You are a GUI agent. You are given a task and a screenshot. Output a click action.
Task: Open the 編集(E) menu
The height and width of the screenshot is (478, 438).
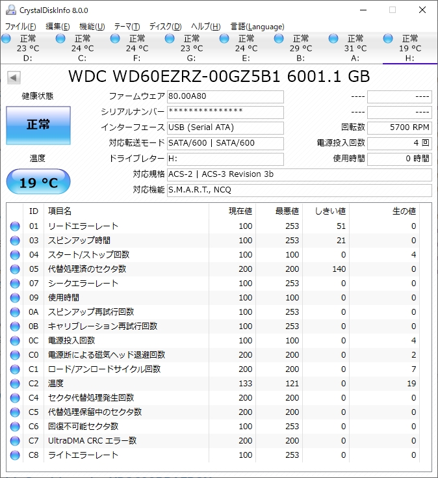click(58, 27)
